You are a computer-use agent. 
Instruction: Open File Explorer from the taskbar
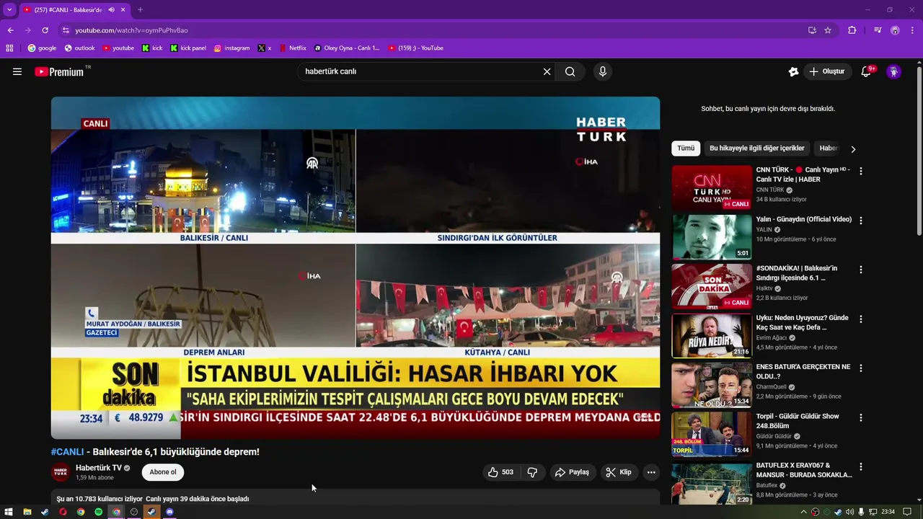pyautogui.click(x=27, y=512)
